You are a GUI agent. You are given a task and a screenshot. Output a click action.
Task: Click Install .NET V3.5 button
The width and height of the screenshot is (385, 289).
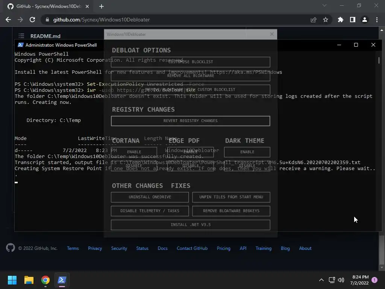click(191, 225)
